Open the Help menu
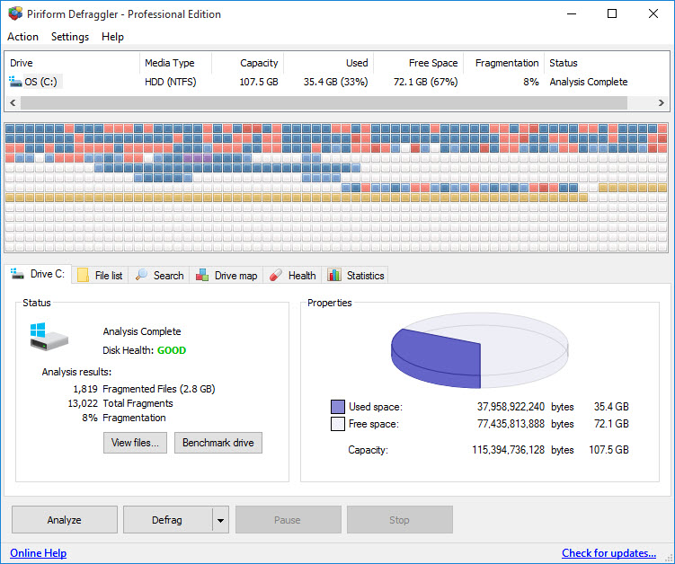Image resolution: width=675 pixels, height=564 pixels. (x=112, y=37)
